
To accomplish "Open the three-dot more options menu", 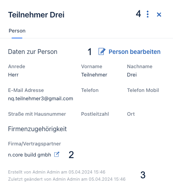I will 148,14.
